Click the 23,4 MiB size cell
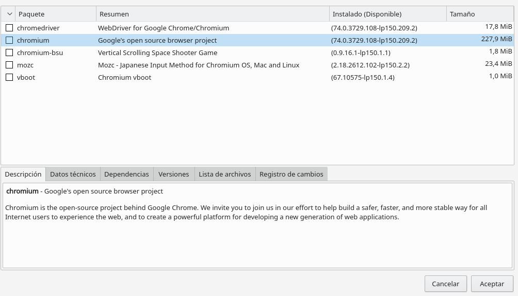 pyautogui.click(x=498, y=63)
